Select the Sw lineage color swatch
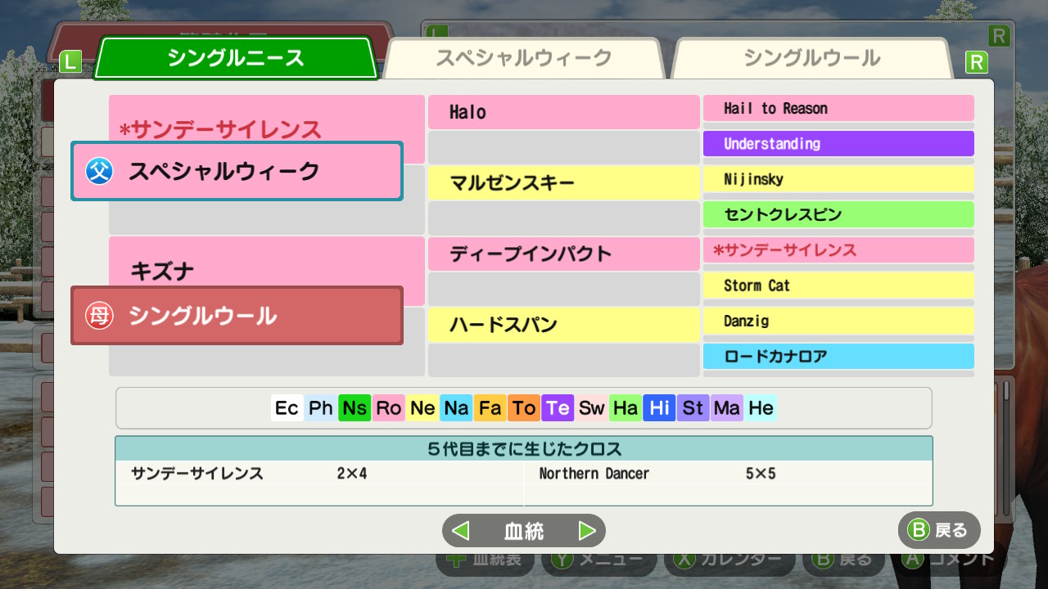 tap(592, 408)
